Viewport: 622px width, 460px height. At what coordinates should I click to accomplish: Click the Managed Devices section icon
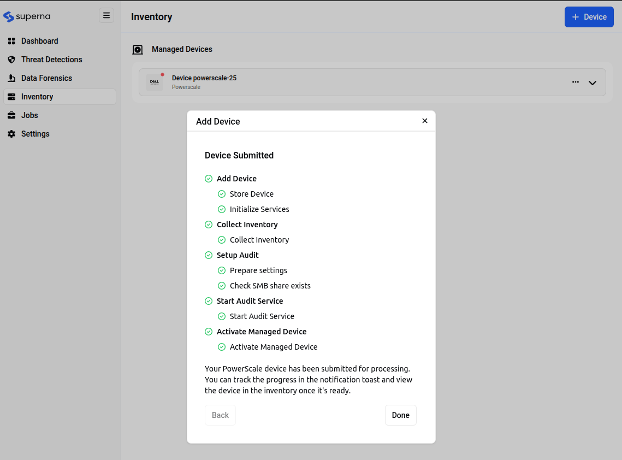click(138, 50)
